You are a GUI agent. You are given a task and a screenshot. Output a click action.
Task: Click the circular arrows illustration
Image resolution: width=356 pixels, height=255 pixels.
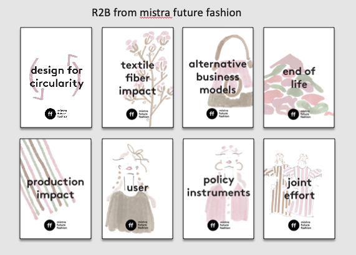click(x=56, y=77)
